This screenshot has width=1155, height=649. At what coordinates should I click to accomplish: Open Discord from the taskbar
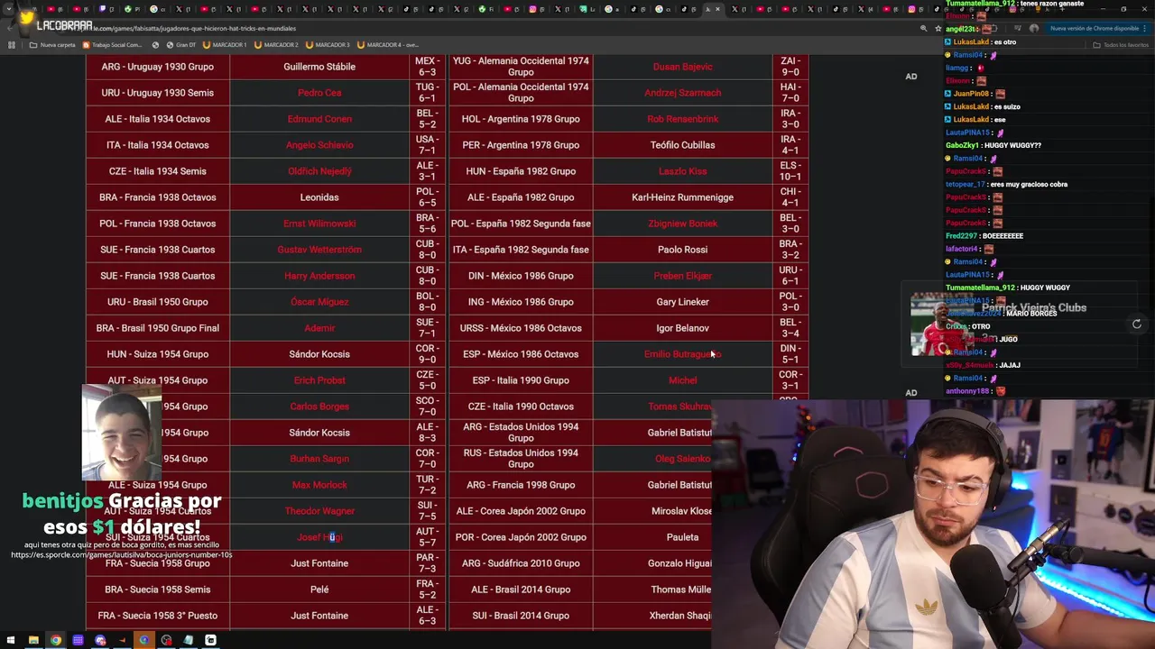click(x=100, y=640)
